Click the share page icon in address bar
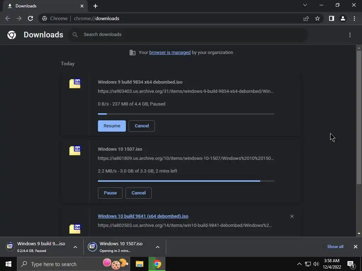Image resolution: width=362 pixels, height=271 pixels. (306, 18)
